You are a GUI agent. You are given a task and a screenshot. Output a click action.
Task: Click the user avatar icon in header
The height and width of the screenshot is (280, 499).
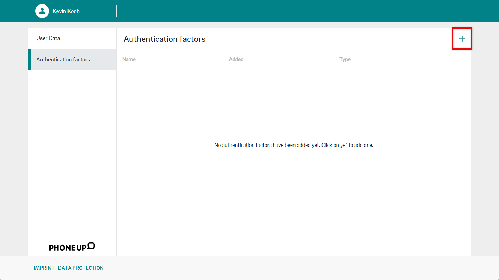(42, 11)
